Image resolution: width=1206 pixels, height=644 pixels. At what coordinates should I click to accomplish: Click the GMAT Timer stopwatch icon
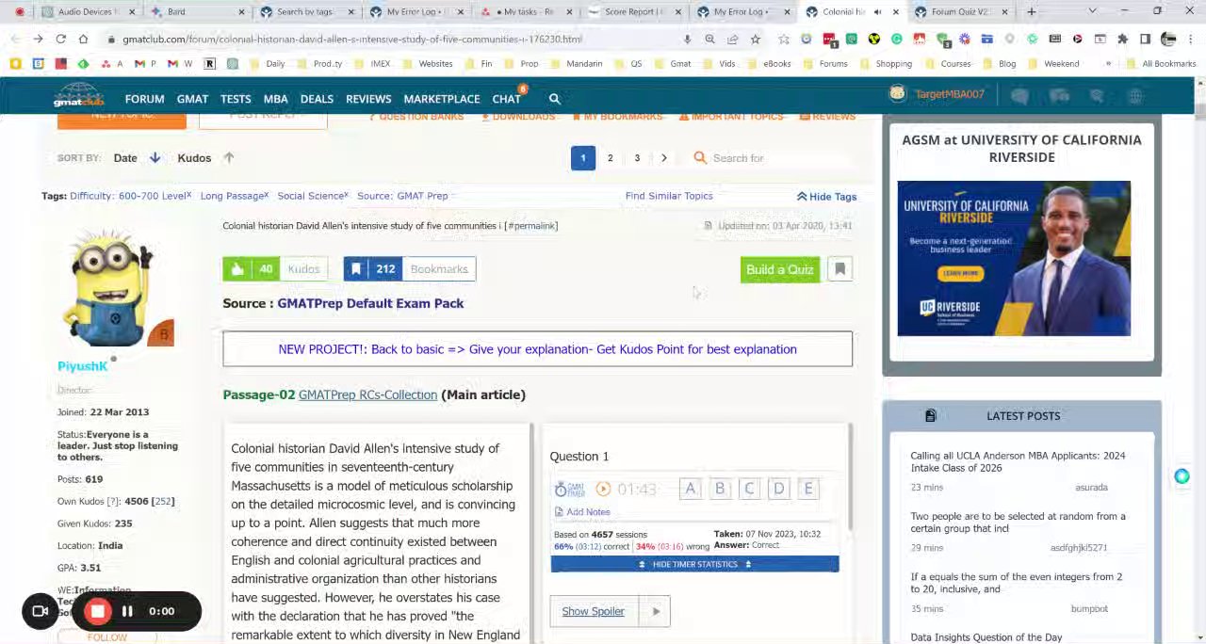click(x=569, y=489)
